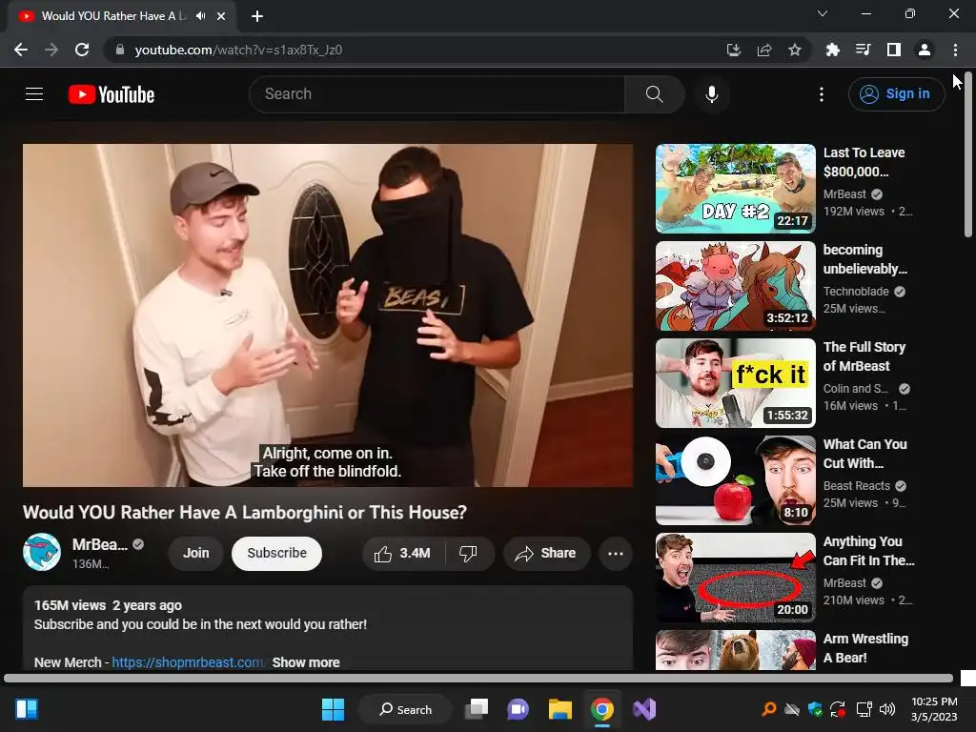The width and height of the screenshot is (976, 732).
Task: Open The Full Story of MrBeast thumbnail
Action: 735,383
